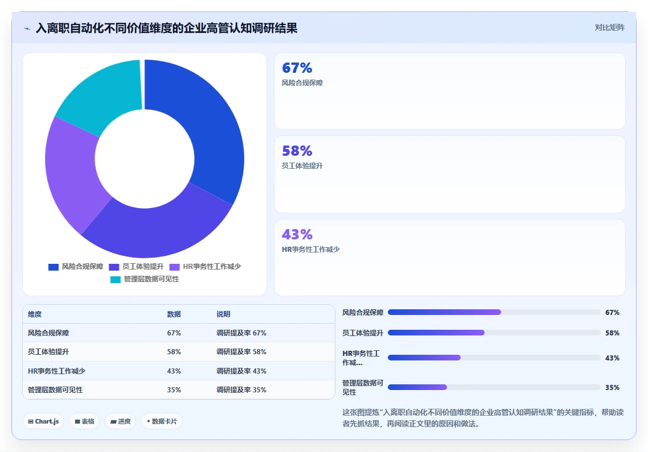Click the legend label 管理层数据可见性
The width and height of the screenshot is (648, 452).
(151, 279)
